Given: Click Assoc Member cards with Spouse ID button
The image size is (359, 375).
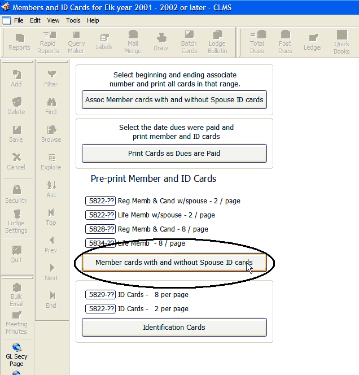Looking at the screenshot, I should click(x=174, y=100).
